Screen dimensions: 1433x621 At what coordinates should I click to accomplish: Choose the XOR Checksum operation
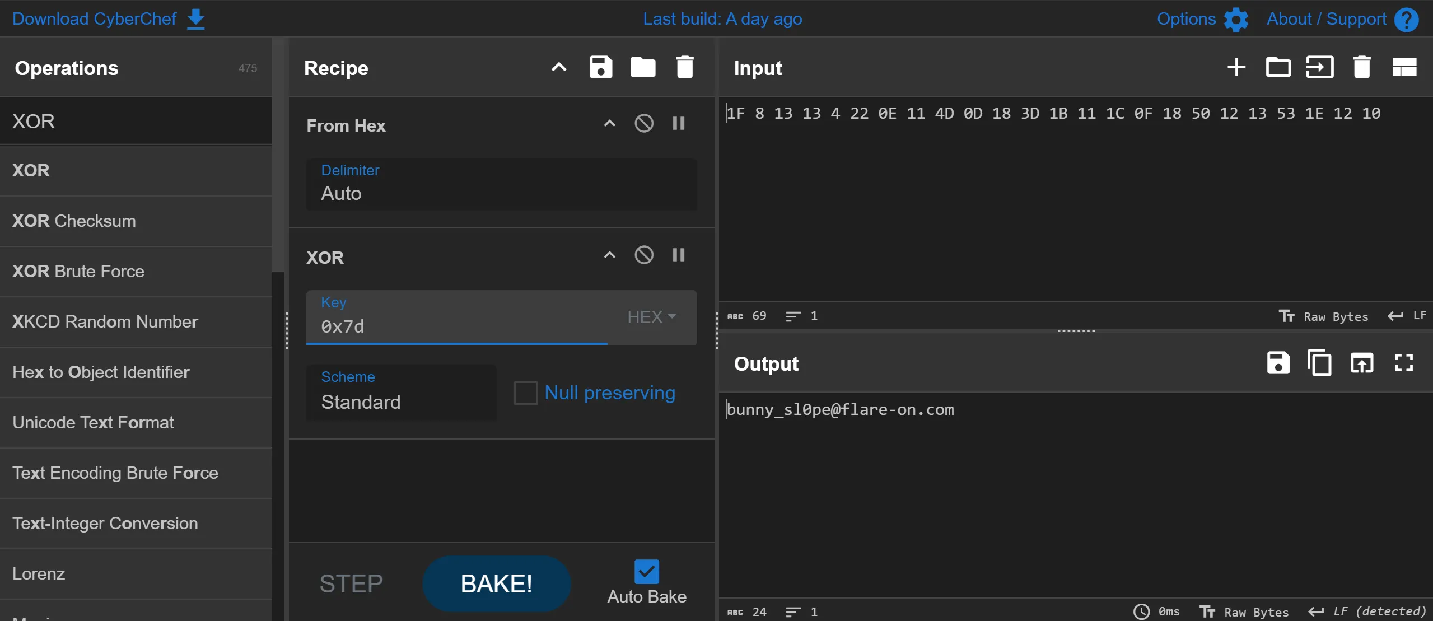(74, 221)
